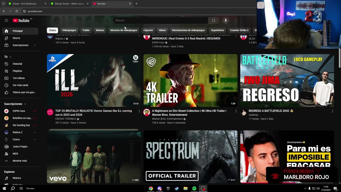Screen dimensions: 341x192
Task: Click the search magnifier button
Action: [x=213, y=21]
